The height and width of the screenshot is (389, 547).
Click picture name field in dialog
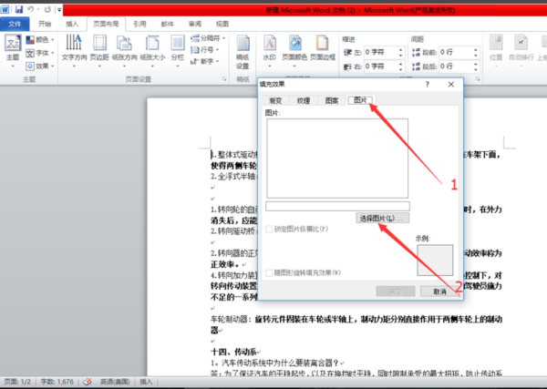click(337, 207)
